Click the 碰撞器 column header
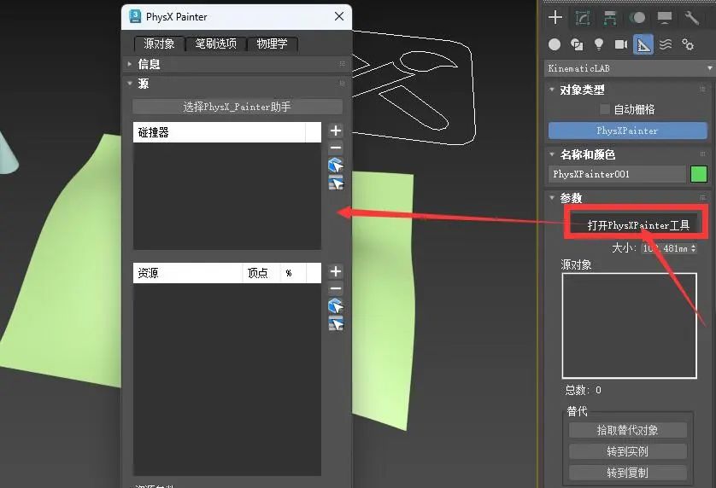 pos(220,132)
